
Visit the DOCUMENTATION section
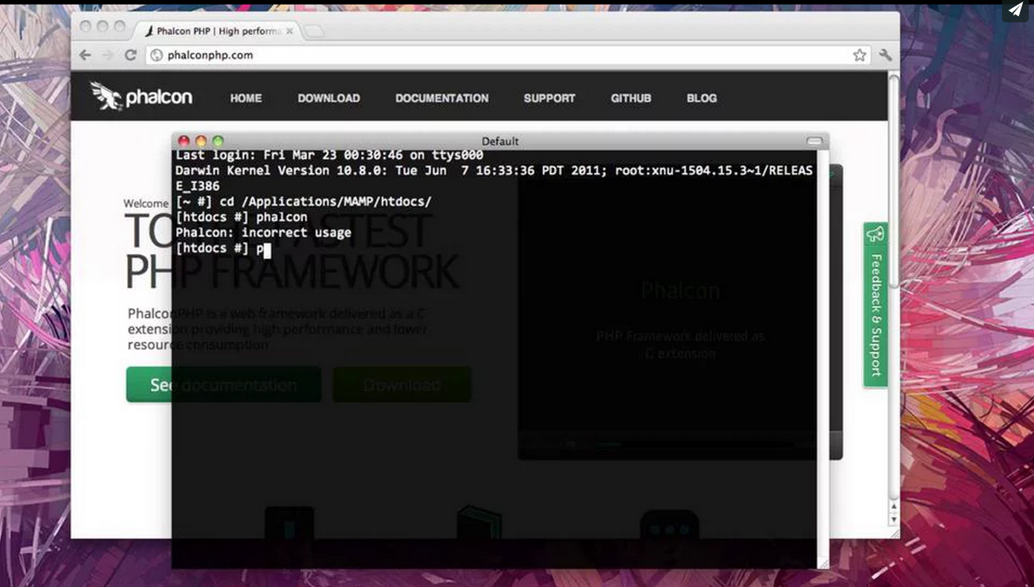pyautogui.click(x=442, y=98)
